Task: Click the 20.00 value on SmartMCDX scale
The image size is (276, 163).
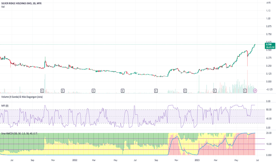Action: click(269, 133)
